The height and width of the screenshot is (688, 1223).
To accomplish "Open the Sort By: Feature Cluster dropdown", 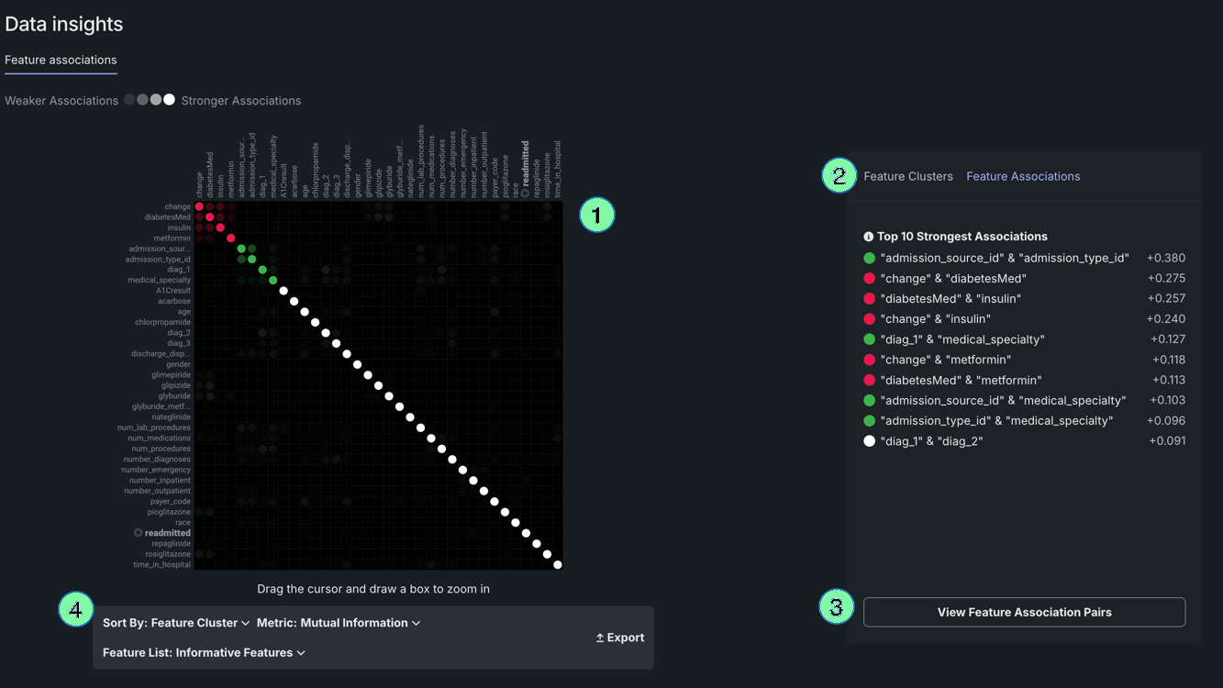I will [x=176, y=623].
